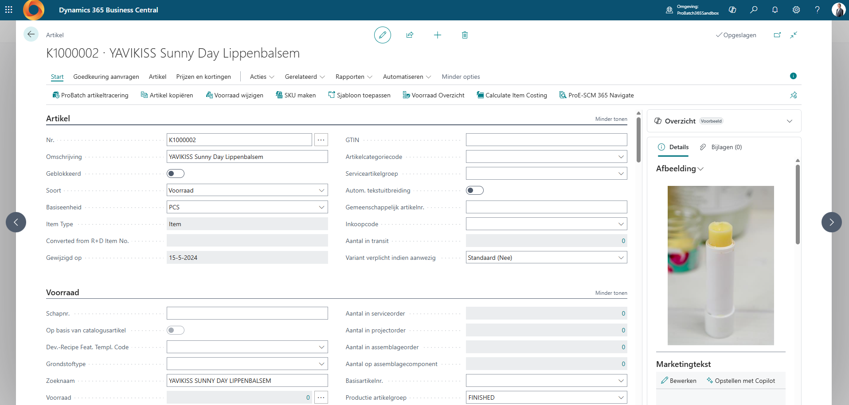Click Minder opties
849x405 pixels.
click(x=461, y=77)
